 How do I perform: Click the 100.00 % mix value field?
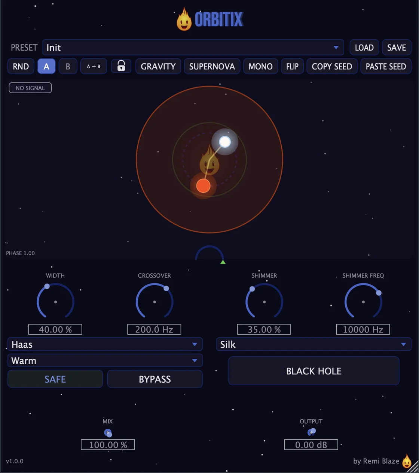coord(108,445)
